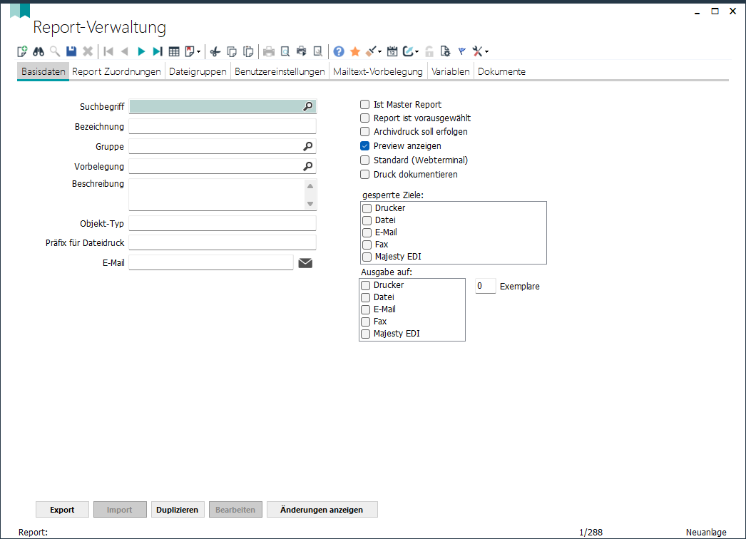This screenshot has width=746, height=539.
Task: Expand the tools icon dropdown arrow
Action: pos(486,52)
